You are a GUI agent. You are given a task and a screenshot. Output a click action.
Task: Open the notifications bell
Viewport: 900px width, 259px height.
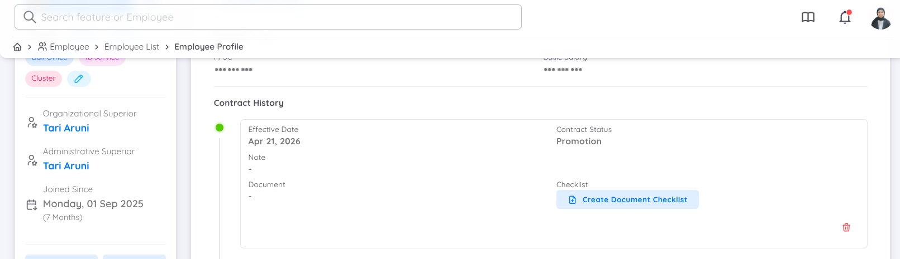point(845,17)
